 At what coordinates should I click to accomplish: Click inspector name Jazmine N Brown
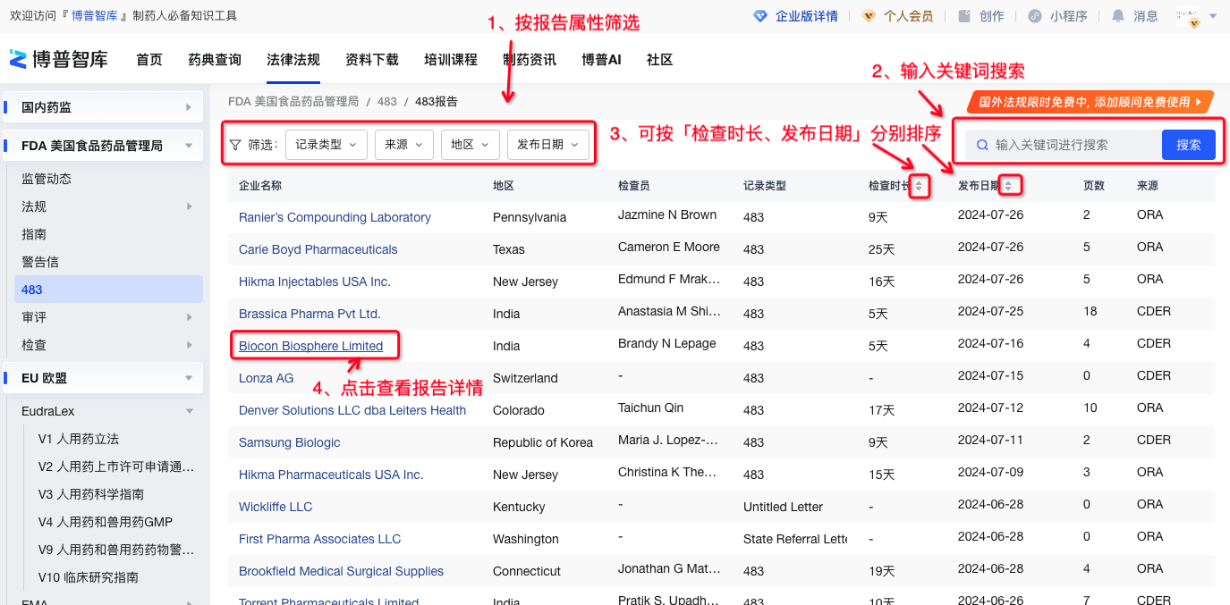pos(667,214)
